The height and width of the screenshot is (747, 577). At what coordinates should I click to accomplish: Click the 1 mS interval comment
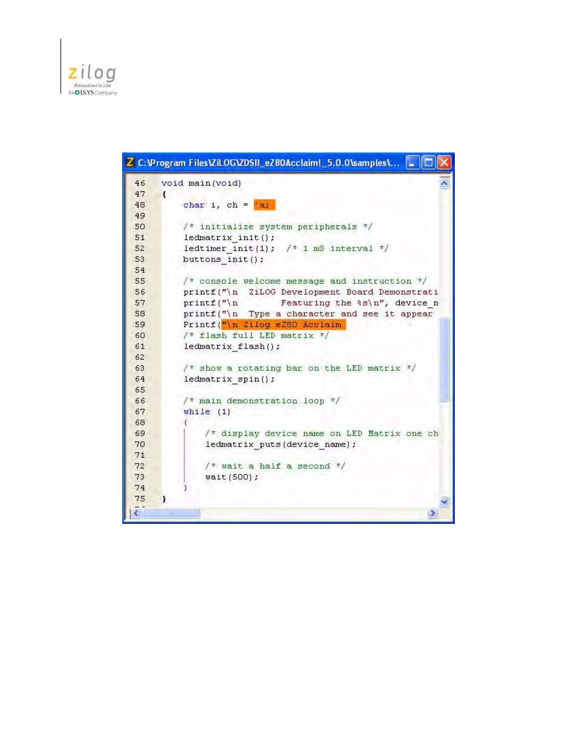click(337, 249)
